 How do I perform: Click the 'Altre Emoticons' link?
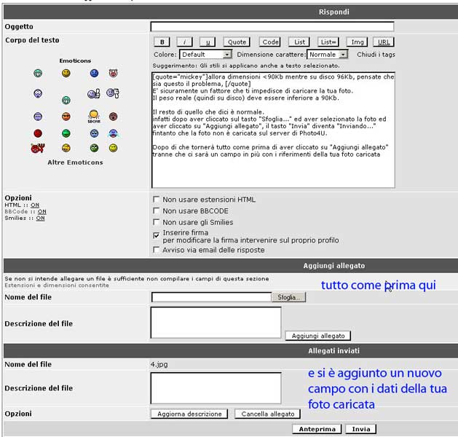(x=75, y=162)
